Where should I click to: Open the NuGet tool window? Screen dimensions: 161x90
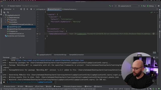coord(49,86)
